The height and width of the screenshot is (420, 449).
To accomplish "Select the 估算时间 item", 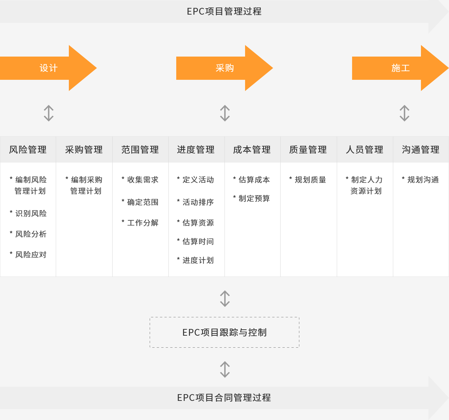I will click(195, 242).
